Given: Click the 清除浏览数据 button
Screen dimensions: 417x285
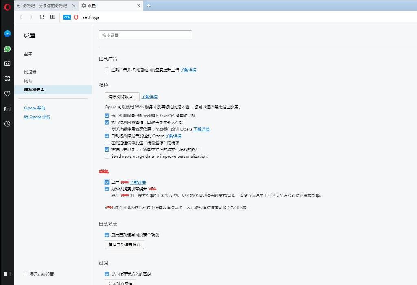Looking at the screenshot, I should (122, 97).
